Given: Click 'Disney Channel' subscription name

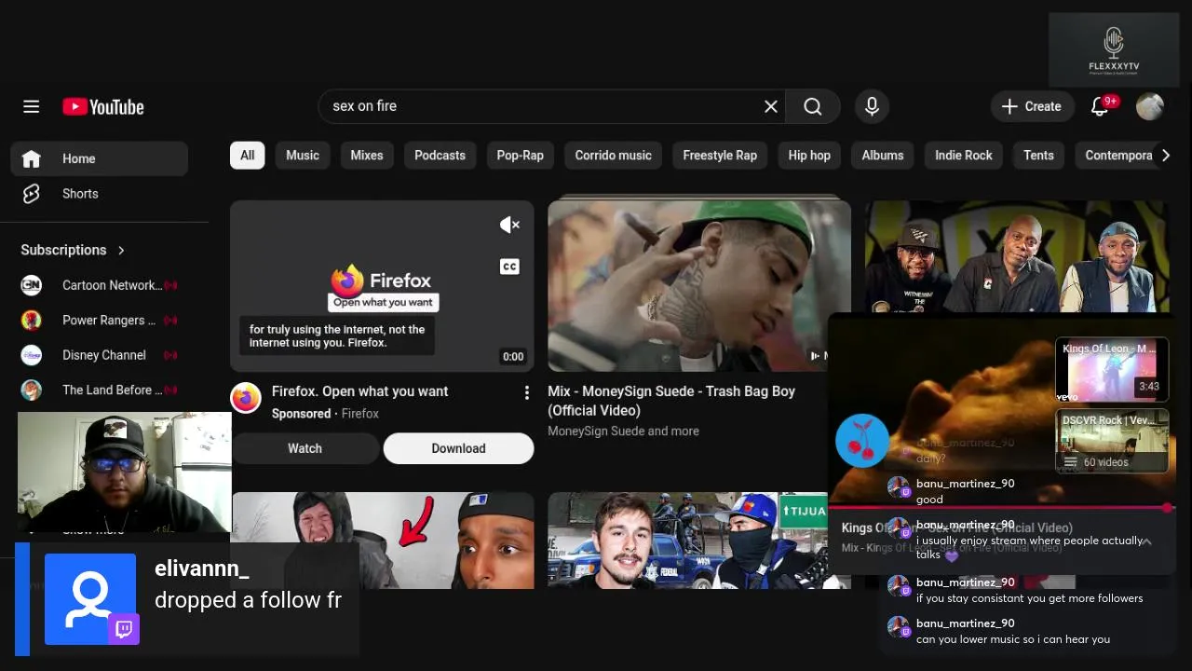Looking at the screenshot, I should click(x=104, y=355).
